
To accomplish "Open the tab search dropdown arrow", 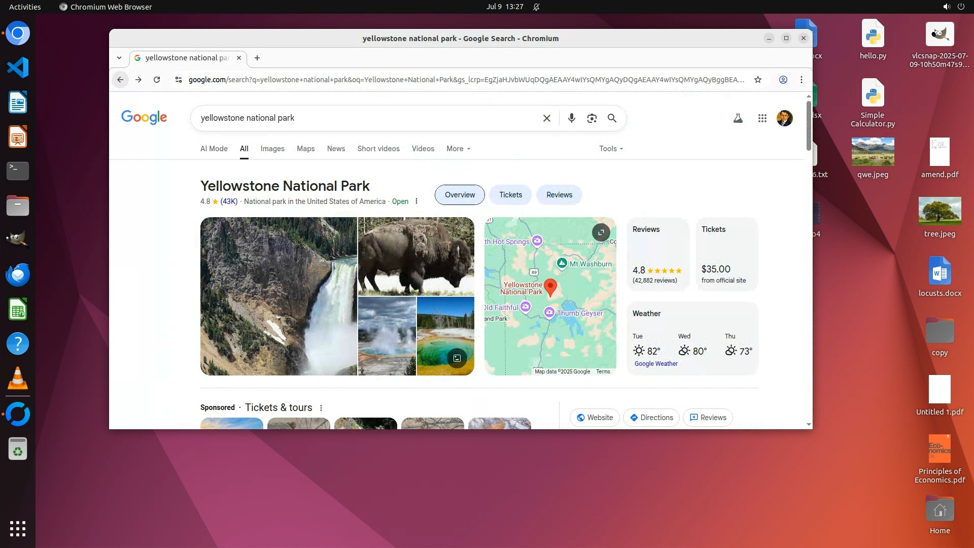I will (119, 58).
